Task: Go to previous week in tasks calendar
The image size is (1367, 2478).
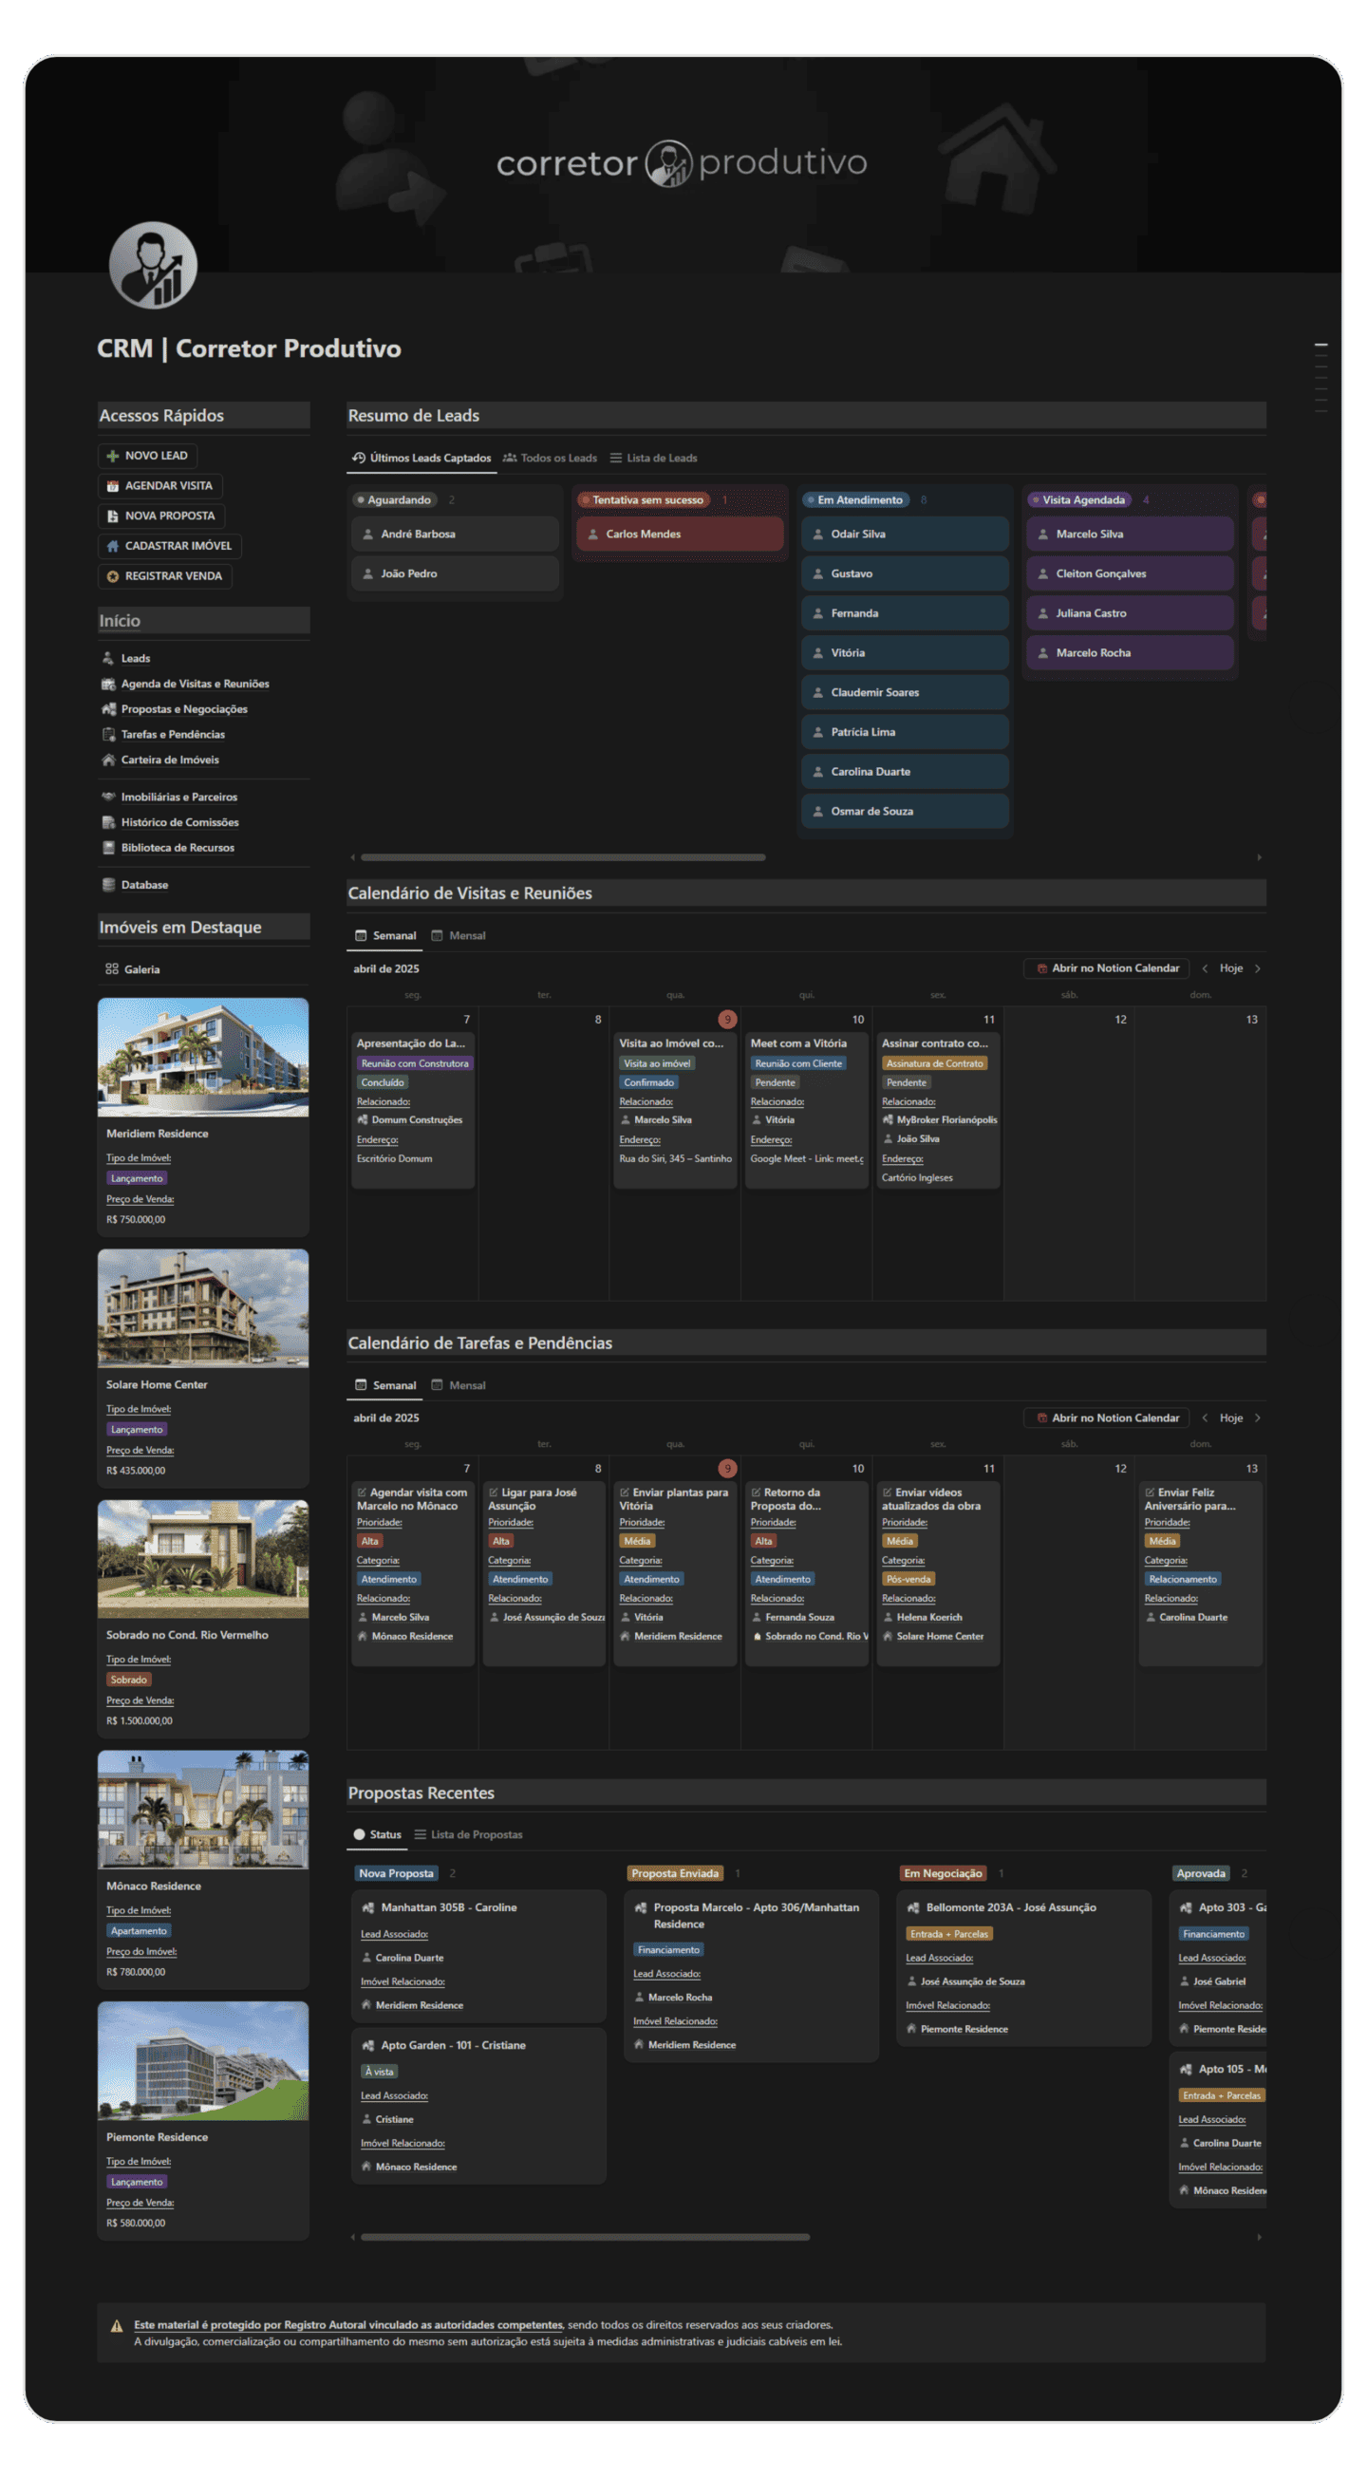Action: pyautogui.click(x=1205, y=1417)
